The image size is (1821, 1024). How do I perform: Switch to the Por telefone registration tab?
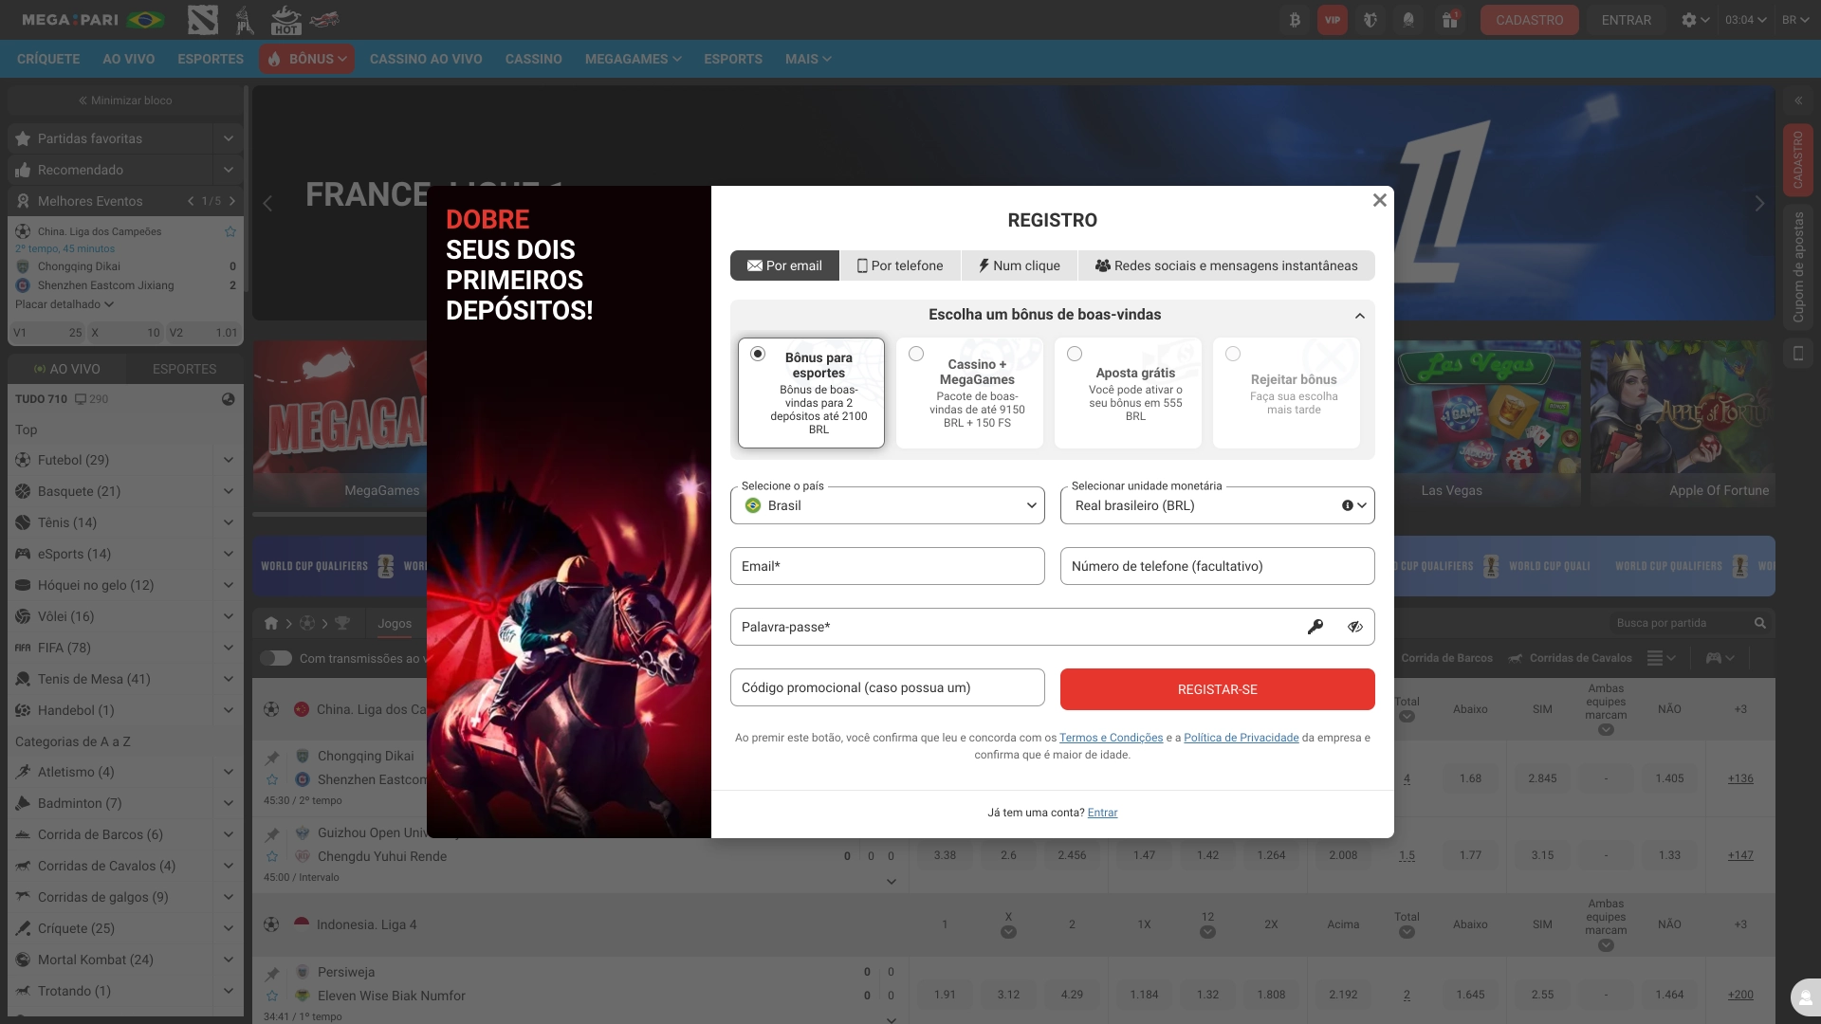[x=900, y=265]
